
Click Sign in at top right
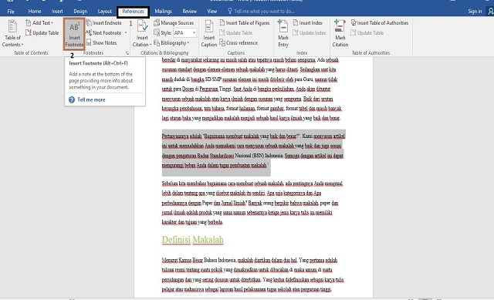point(475,12)
